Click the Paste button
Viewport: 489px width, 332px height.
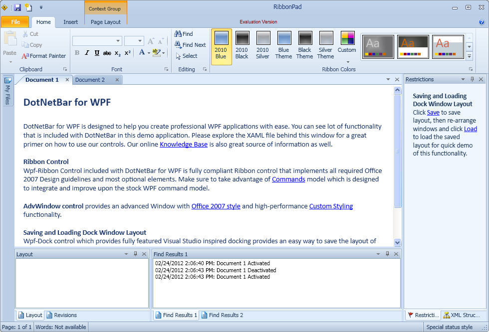pos(9,47)
